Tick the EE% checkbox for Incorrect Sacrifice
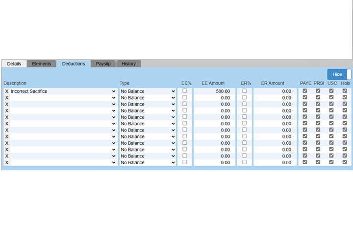This screenshot has height=242, width=353. click(185, 91)
